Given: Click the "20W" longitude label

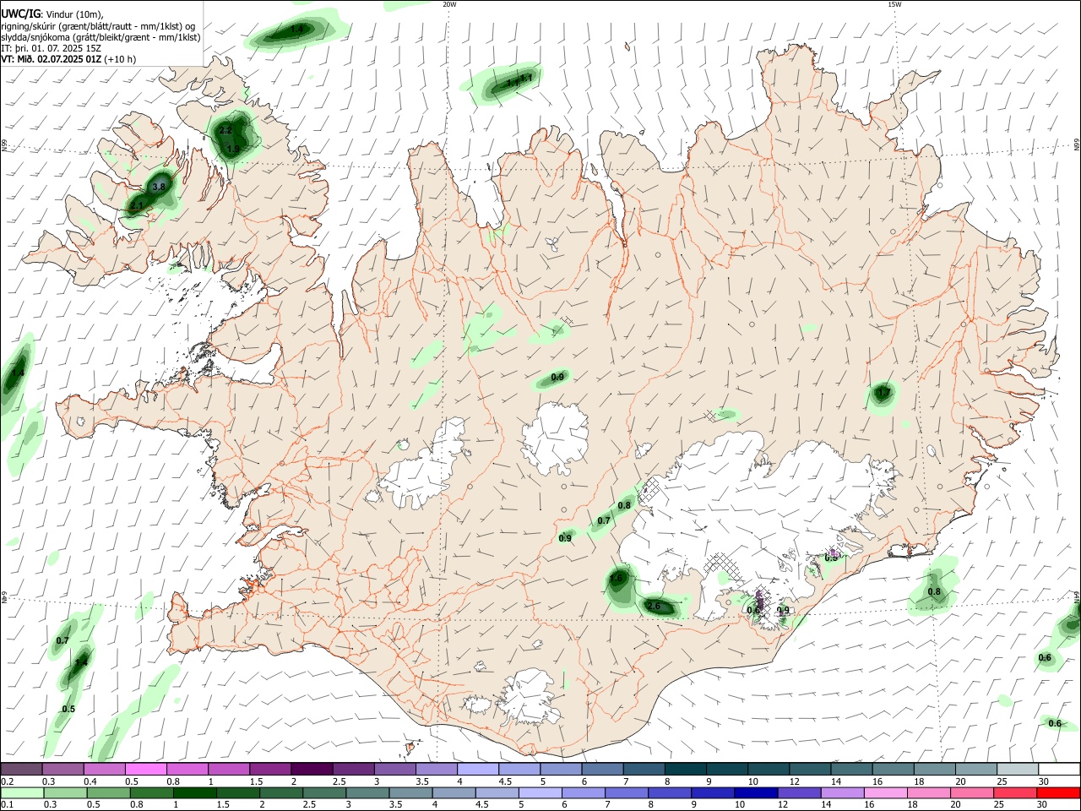Looking at the screenshot, I should pos(449,4).
